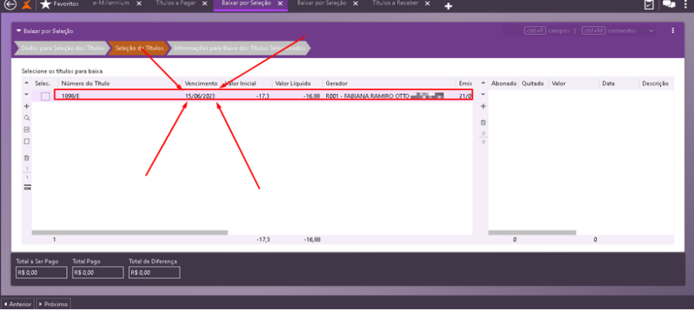This screenshot has width=694, height=310.
Task: Switch to the Títulos a Pagar tab
Action: click(x=176, y=3)
